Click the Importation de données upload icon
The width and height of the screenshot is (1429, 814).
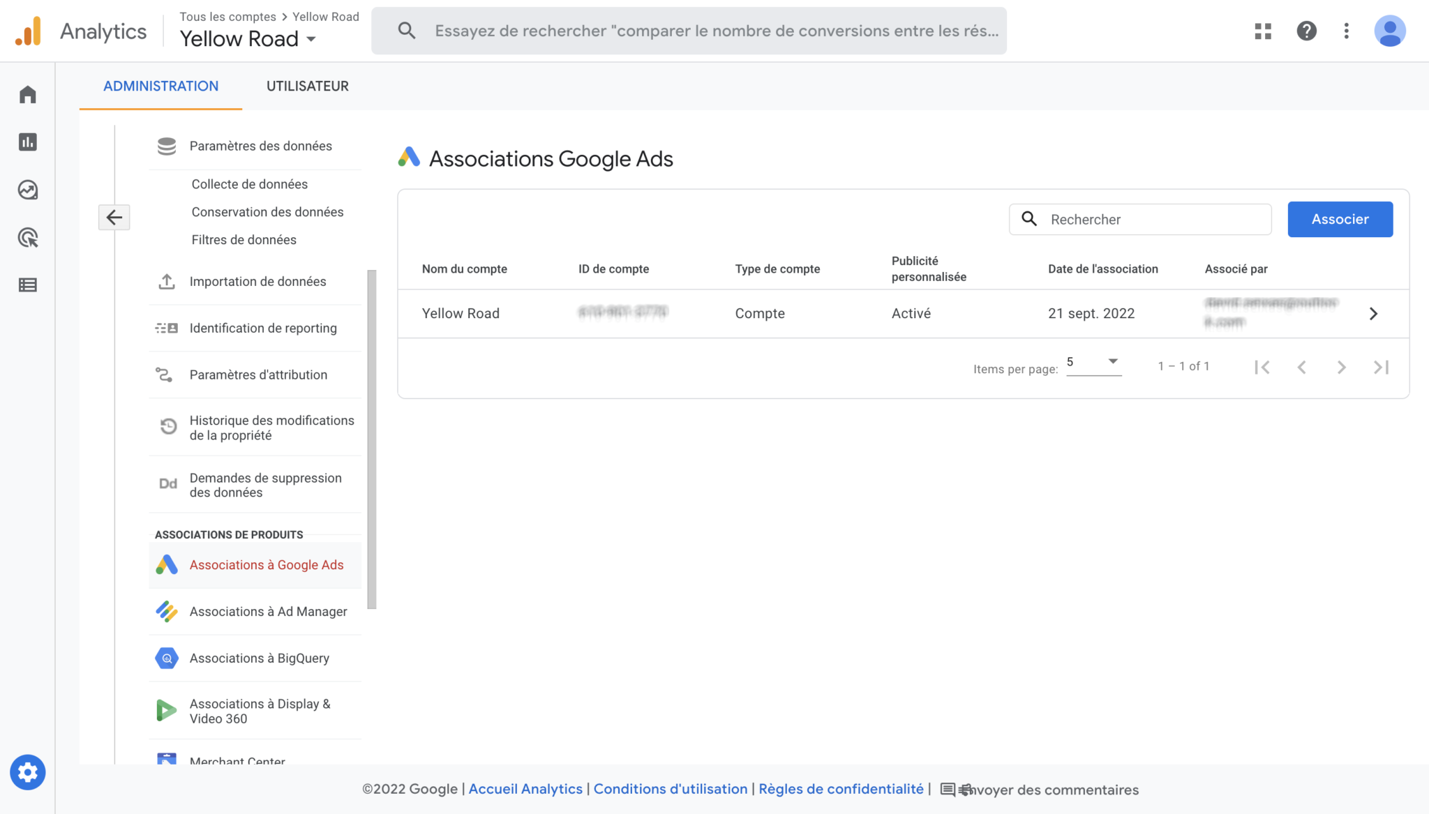pyautogui.click(x=167, y=281)
